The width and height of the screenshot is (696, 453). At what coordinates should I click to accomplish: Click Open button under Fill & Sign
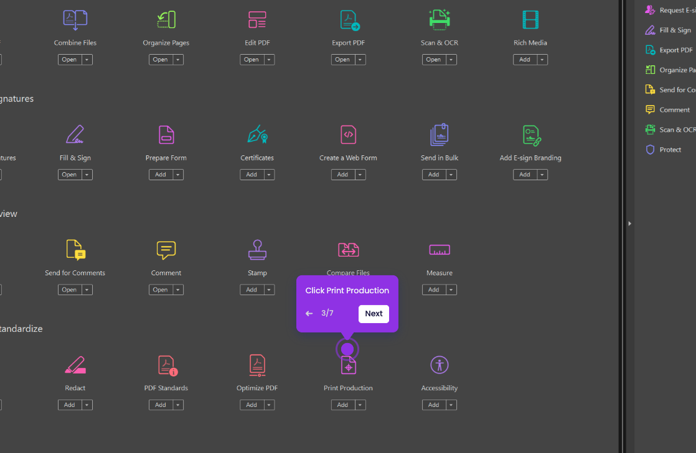[x=70, y=175]
